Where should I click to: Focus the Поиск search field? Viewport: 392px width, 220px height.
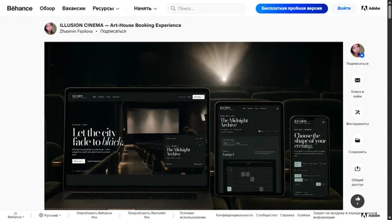click(x=206, y=9)
